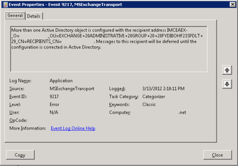
Task: Go to next event with down arrow
Action: [x=227, y=83]
